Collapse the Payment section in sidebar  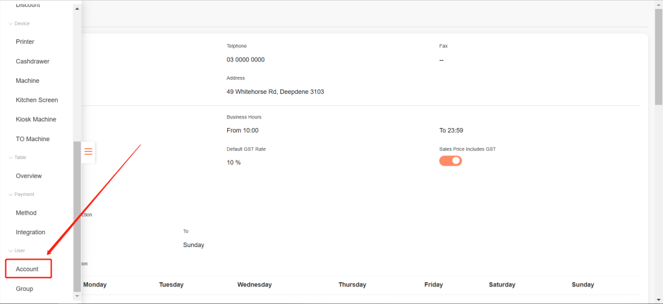click(10, 195)
